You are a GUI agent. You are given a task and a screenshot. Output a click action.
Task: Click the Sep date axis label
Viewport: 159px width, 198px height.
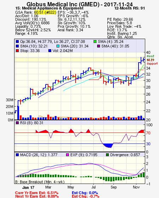[x=113, y=187]
